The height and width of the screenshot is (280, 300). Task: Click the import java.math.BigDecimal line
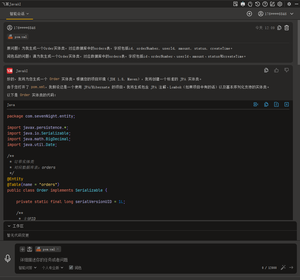tap(39, 139)
